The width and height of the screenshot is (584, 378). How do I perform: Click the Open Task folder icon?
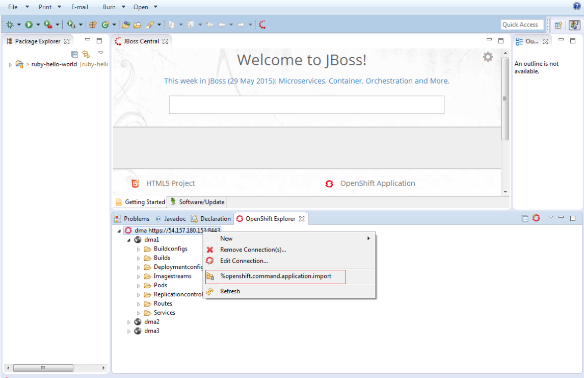(x=138, y=25)
